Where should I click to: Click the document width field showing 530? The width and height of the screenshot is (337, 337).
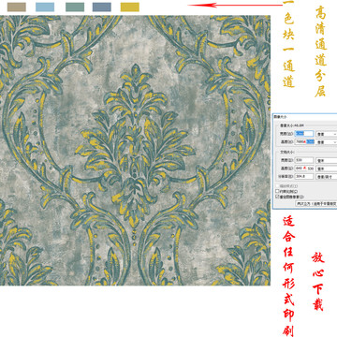[304, 160]
